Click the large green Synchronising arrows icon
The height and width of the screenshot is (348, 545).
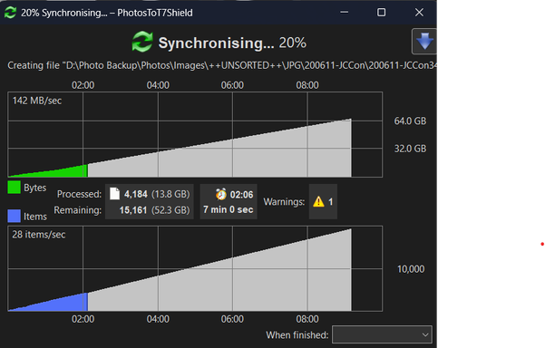[142, 42]
